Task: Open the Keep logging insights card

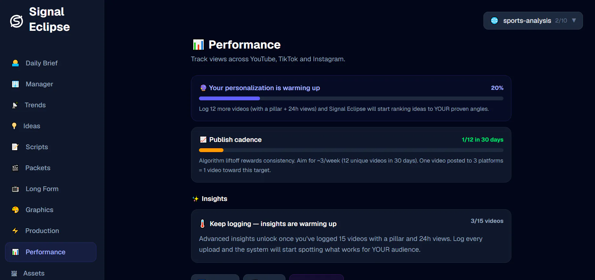Action: tap(351, 236)
